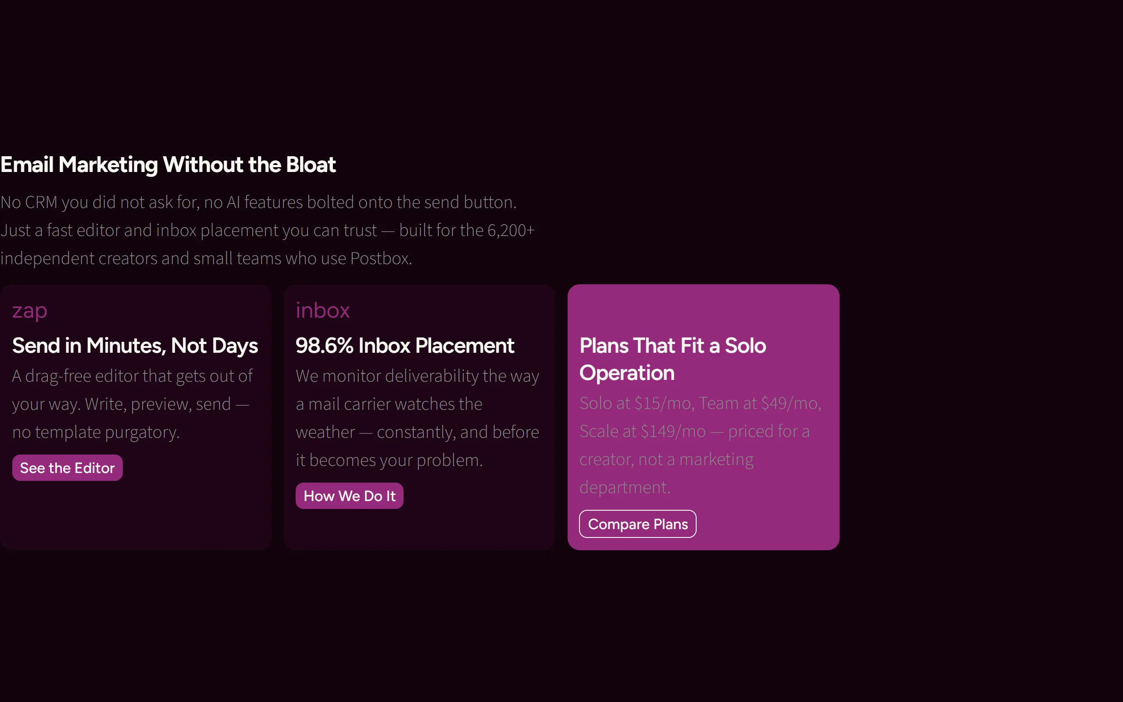The height and width of the screenshot is (702, 1123).
Task: Click the 98.6% Inbox Placement title
Action: click(404, 346)
